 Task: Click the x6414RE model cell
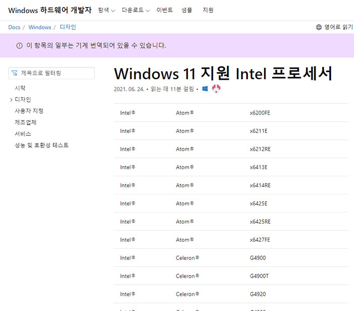pyautogui.click(x=260, y=185)
